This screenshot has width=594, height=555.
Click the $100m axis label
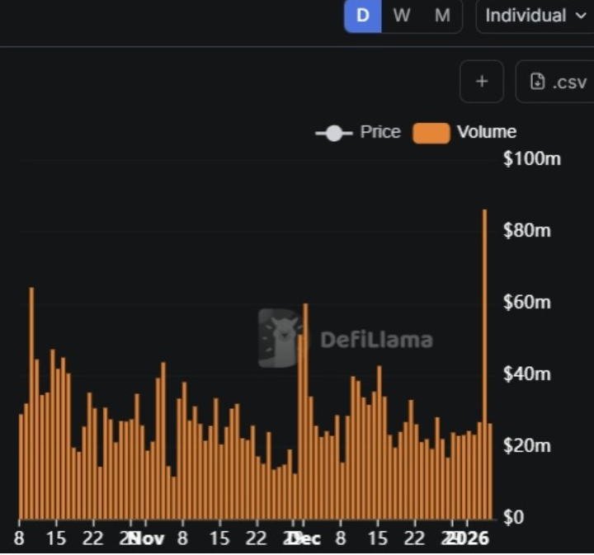[532, 158]
